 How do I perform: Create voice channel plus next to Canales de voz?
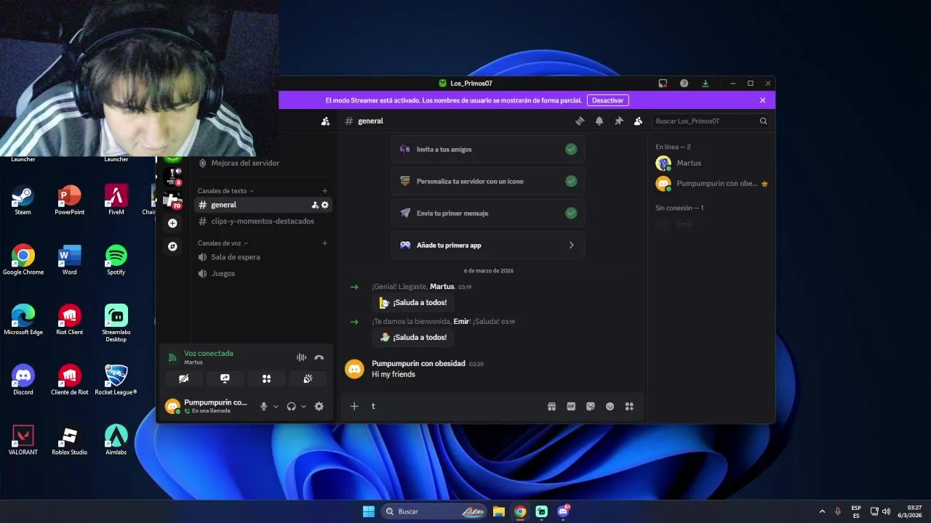click(324, 243)
